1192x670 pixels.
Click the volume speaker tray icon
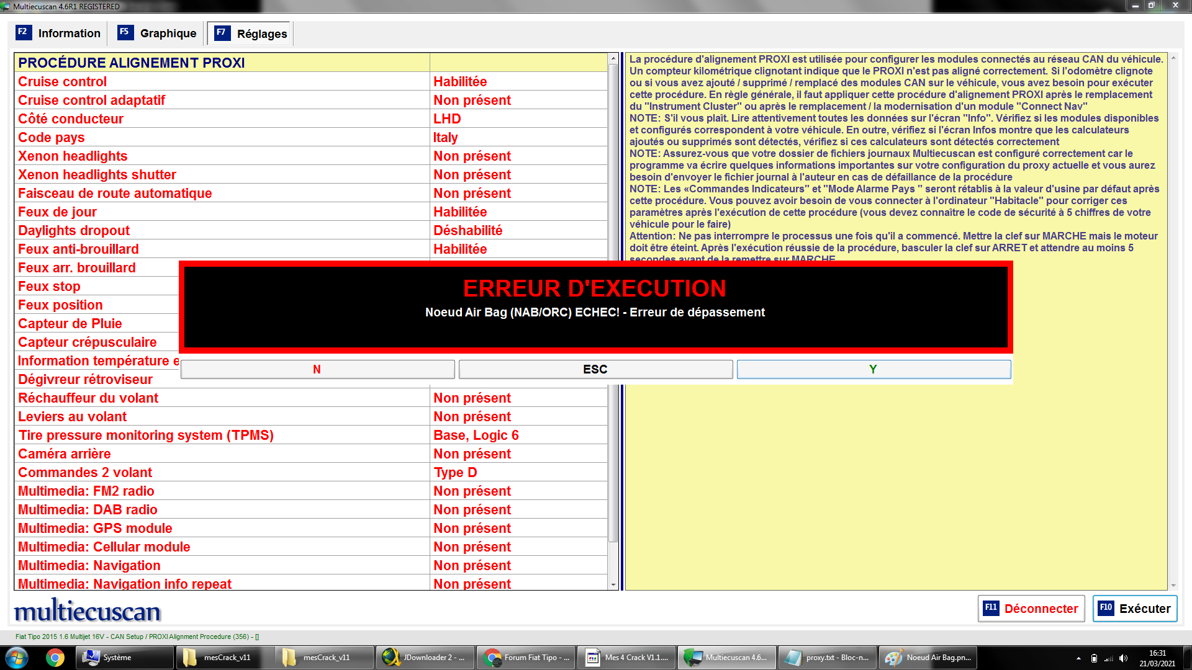pos(1123,658)
